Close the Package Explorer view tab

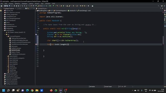[x=15, y=9]
